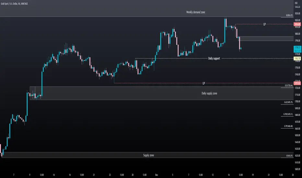Select the 1790.00 price axis label
Viewport: 302px width, 178px height.
point(297,40)
